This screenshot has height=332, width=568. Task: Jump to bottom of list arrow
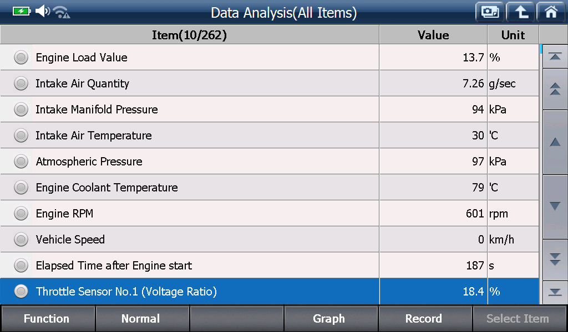555,292
